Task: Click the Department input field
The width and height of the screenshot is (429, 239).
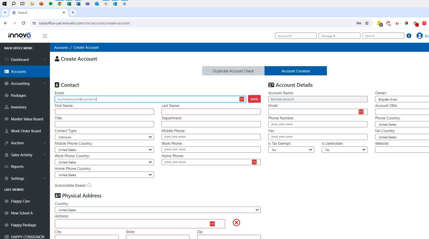Action: [x=211, y=124]
